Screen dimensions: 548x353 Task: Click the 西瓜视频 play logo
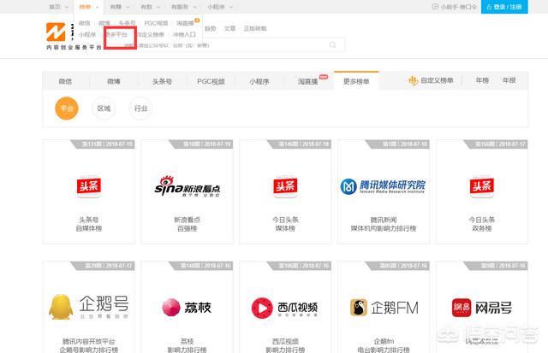pos(284,308)
